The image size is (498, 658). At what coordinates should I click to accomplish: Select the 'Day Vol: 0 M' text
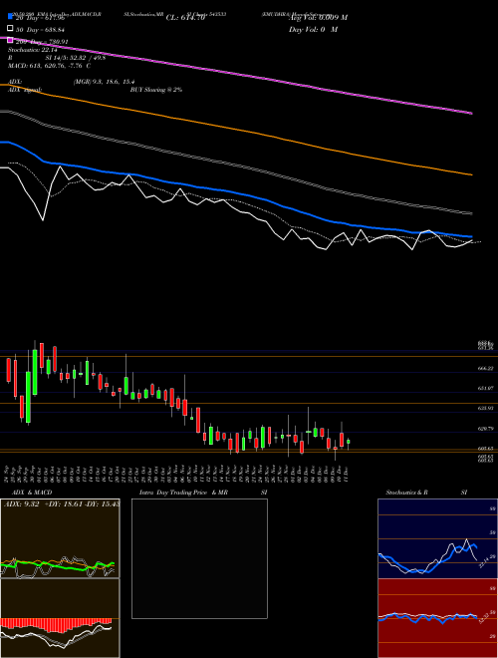(x=314, y=29)
